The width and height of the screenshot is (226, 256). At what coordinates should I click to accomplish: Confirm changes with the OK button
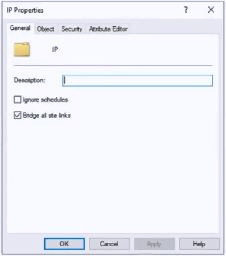(x=64, y=244)
